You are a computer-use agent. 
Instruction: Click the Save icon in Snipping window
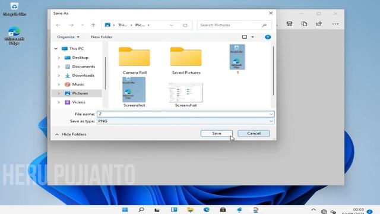coord(289,24)
